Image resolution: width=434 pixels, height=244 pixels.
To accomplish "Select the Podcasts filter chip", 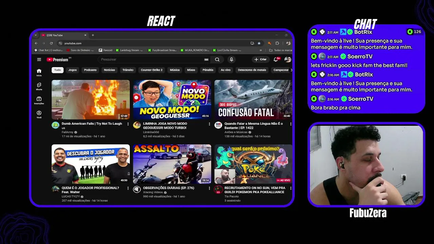I will [90, 70].
